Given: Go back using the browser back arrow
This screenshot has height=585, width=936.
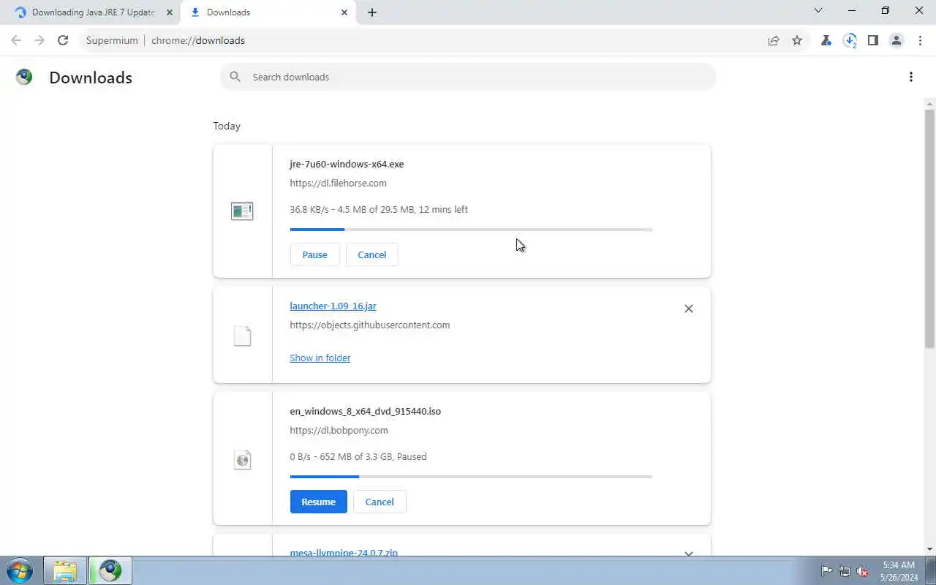Looking at the screenshot, I should point(16,40).
